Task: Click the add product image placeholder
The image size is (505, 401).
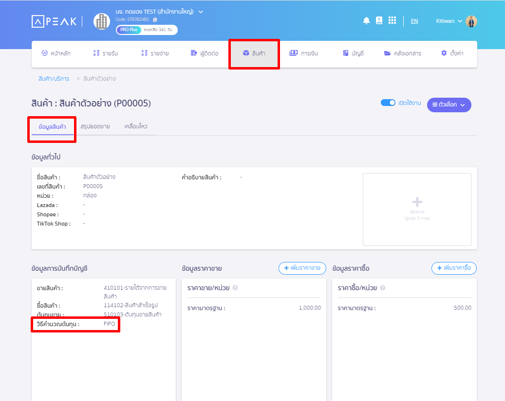Action: (x=417, y=209)
